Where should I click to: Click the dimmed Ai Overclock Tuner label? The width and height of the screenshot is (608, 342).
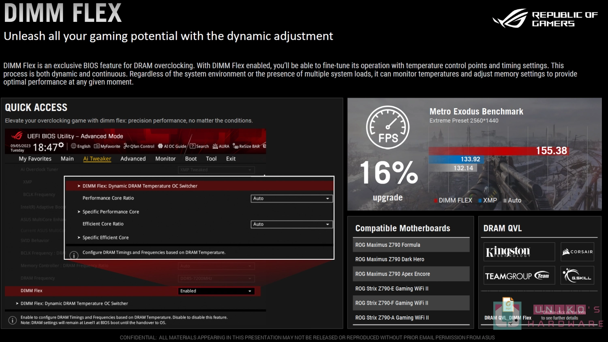click(39, 170)
